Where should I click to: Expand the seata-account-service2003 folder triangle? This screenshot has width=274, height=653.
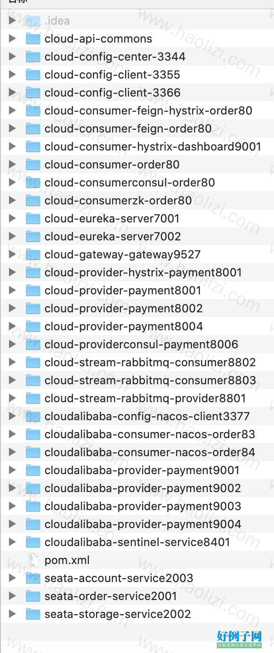point(12,578)
